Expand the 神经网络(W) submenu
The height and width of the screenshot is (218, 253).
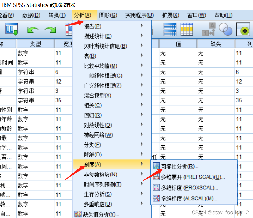pos(112,135)
